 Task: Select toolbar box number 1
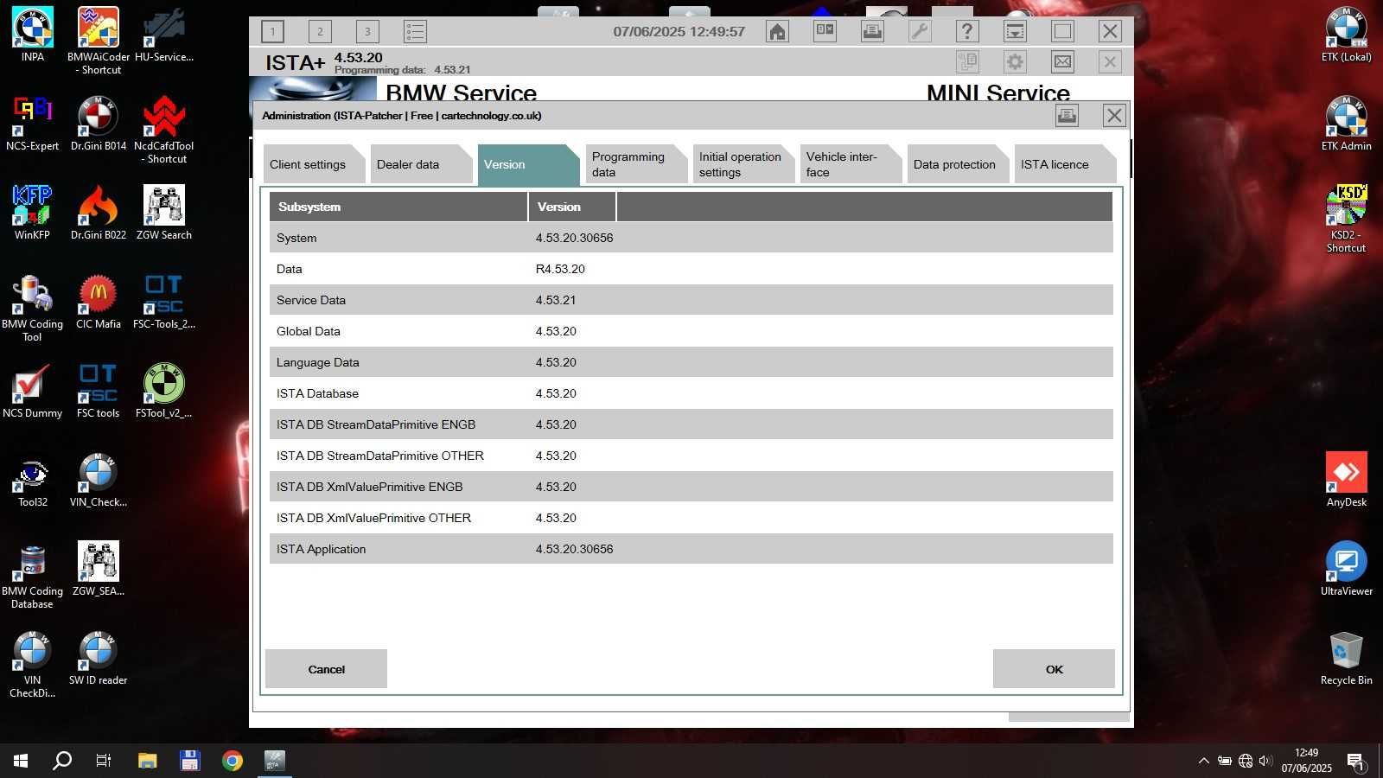(x=272, y=32)
